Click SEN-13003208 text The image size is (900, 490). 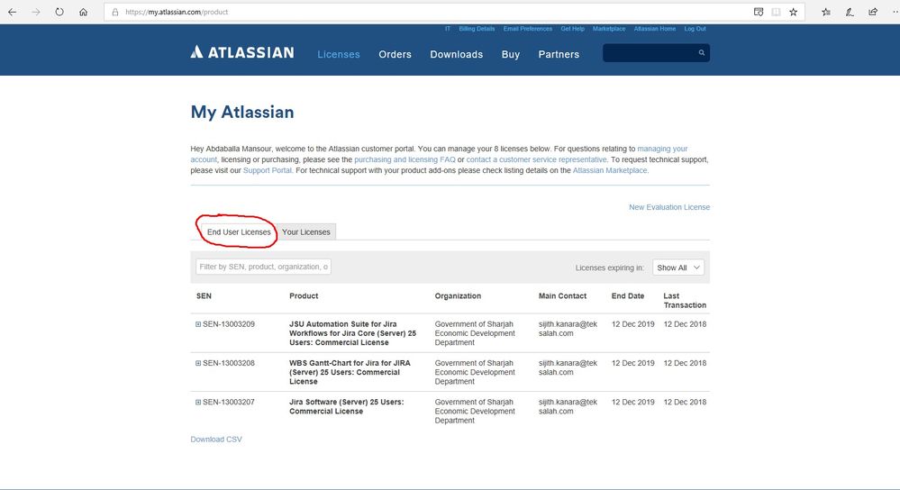229,363
